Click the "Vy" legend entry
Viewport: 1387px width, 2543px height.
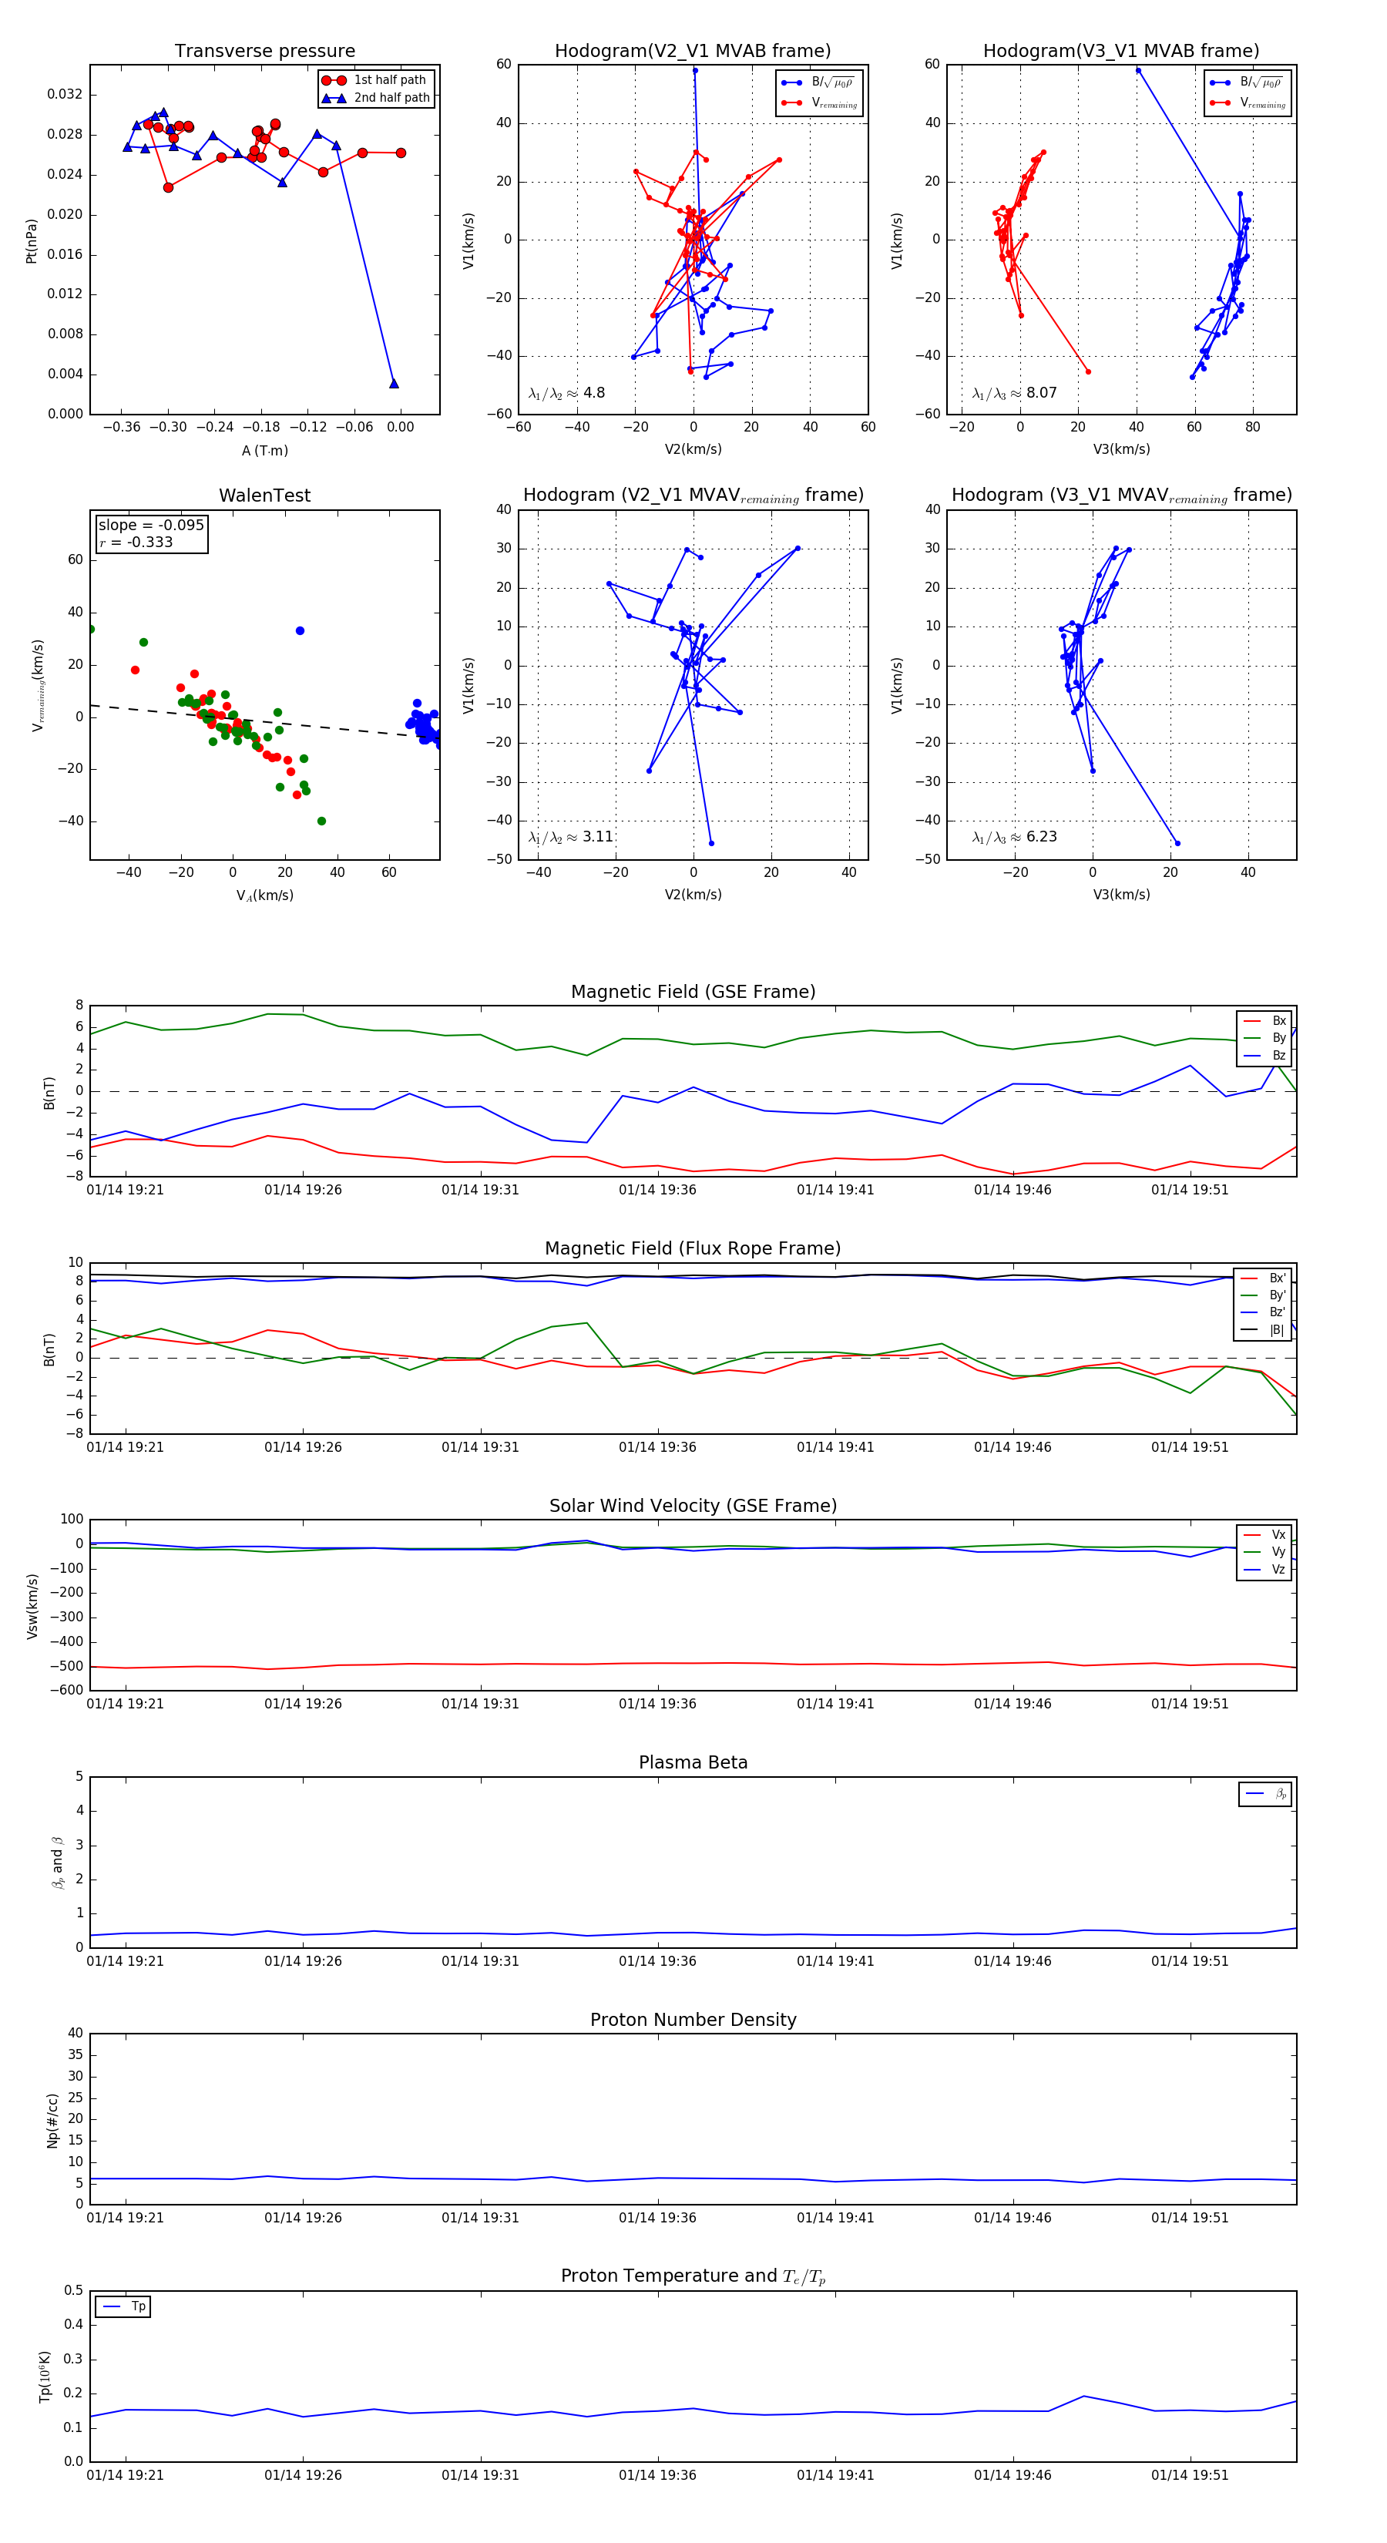point(1264,1552)
